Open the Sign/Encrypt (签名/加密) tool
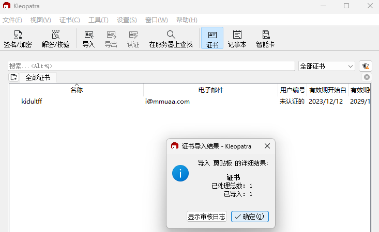Screen dimensions: 379x232 tap(18, 39)
